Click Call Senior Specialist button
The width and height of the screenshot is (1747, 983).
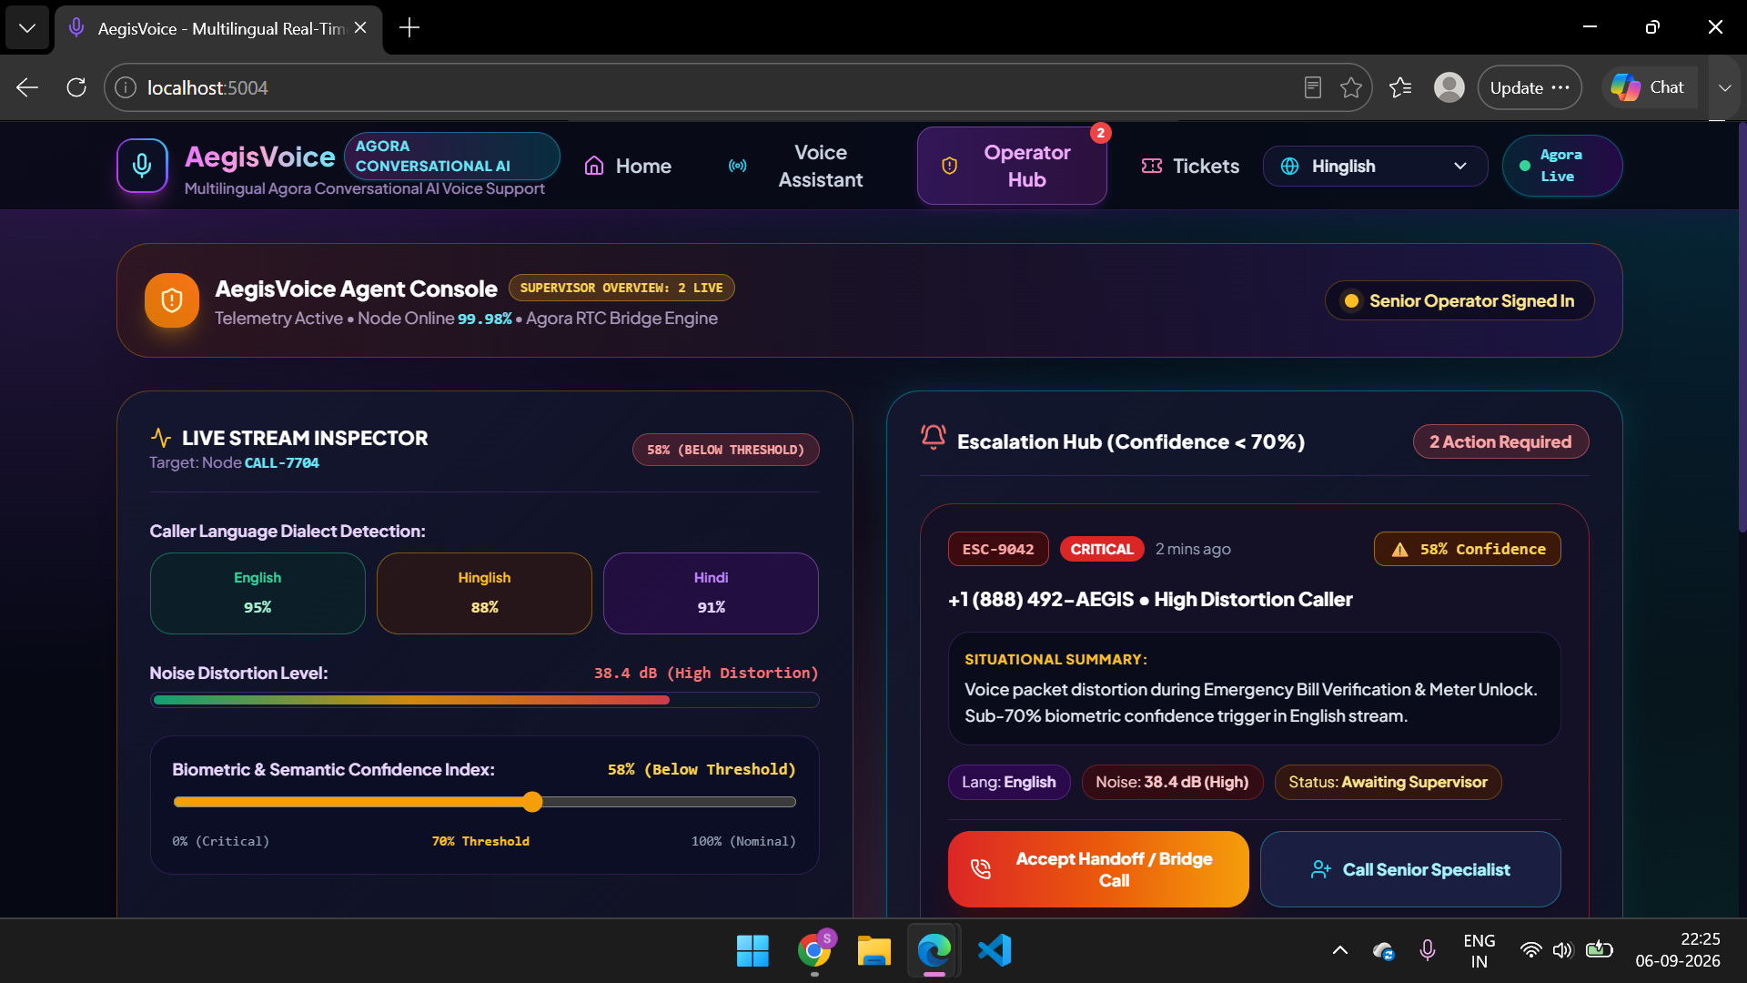pyautogui.click(x=1410, y=869)
